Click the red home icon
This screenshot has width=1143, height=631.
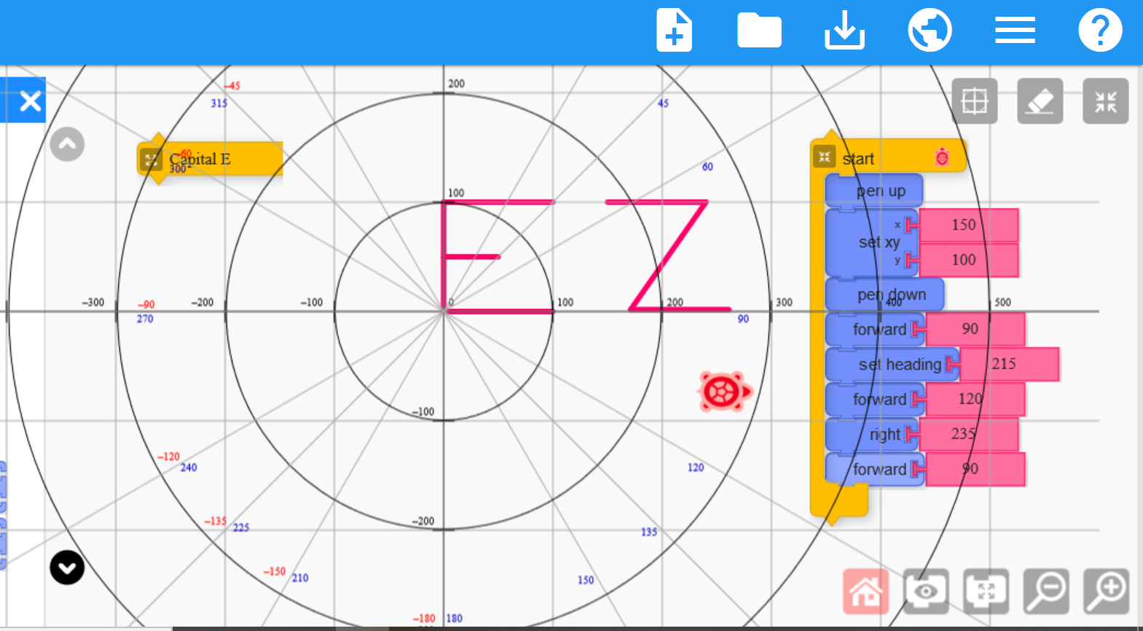click(x=866, y=591)
